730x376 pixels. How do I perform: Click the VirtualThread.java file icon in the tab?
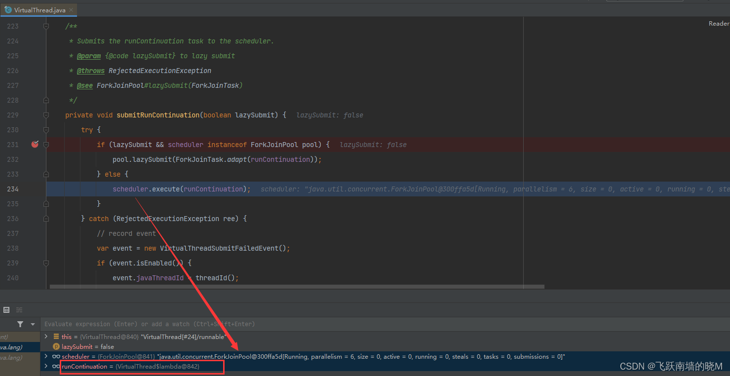click(x=8, y=9)
